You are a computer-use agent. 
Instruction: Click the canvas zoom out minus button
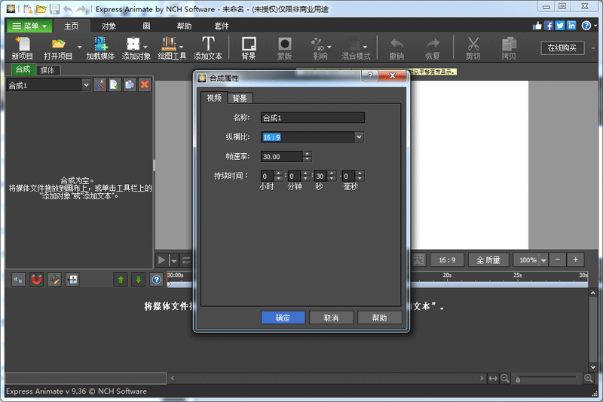coord(558,260)
